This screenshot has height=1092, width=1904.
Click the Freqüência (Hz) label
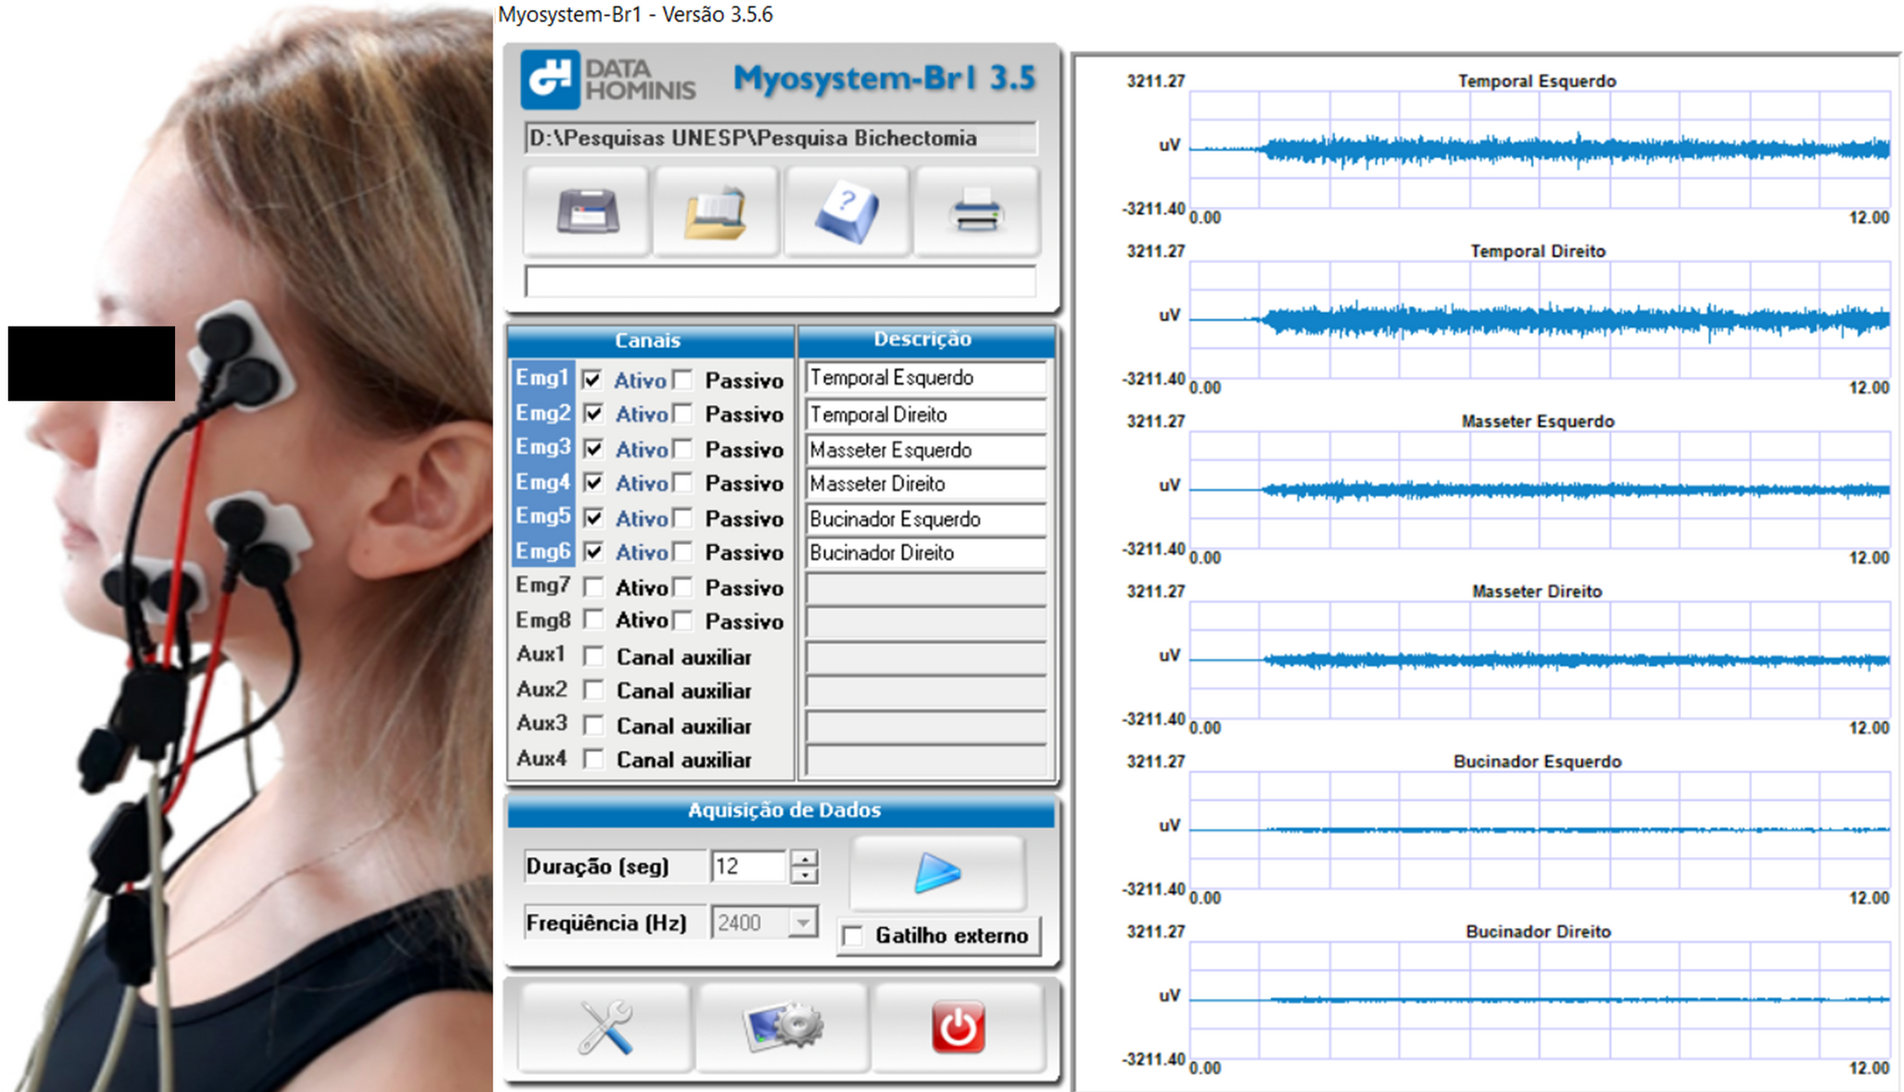pyautogui.click(x=607, y=924)
